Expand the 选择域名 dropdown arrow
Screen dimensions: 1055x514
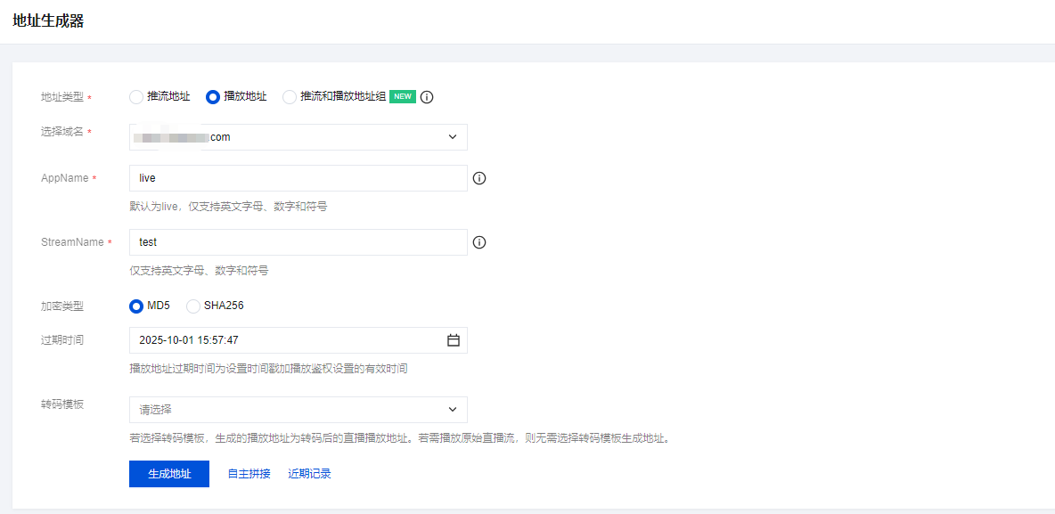click(453, 137)
